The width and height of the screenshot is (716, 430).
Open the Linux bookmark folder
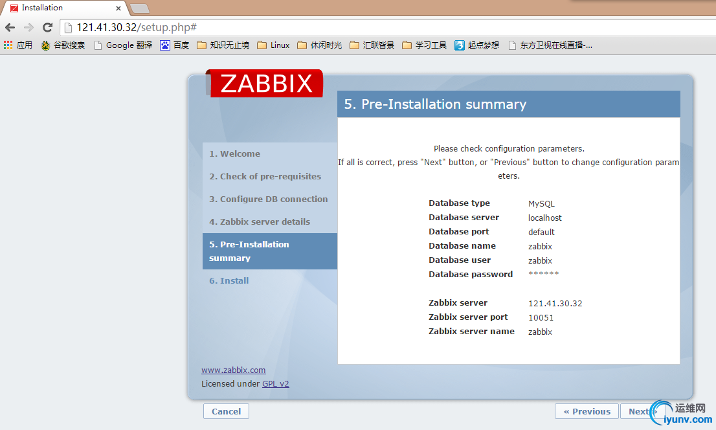pyautogui.click(x=274, y=45)
